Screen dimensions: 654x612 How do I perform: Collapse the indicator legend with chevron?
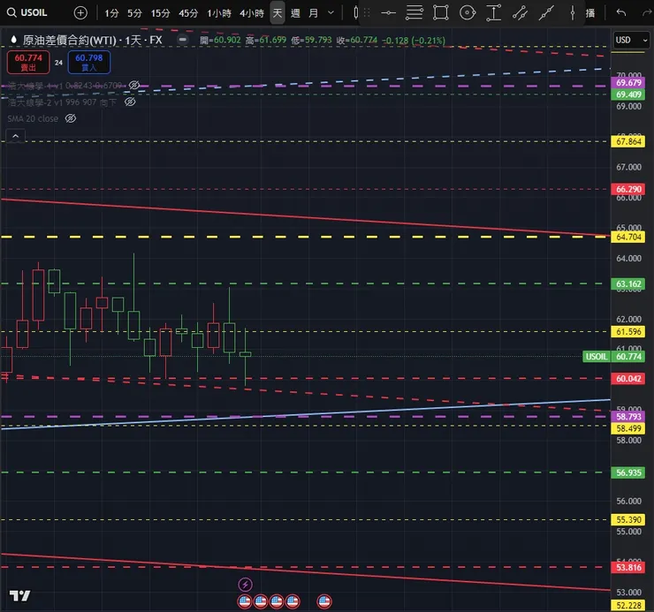click(x=15, y=136)
